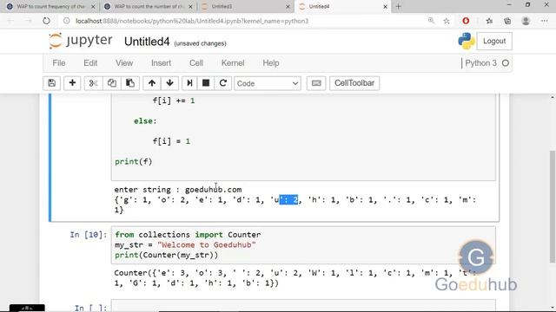Click the kernel idle indicator circle

[x=506, y=63]
